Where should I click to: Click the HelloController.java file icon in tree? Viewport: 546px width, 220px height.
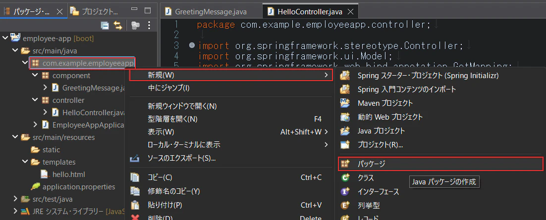tap(55, 112)
